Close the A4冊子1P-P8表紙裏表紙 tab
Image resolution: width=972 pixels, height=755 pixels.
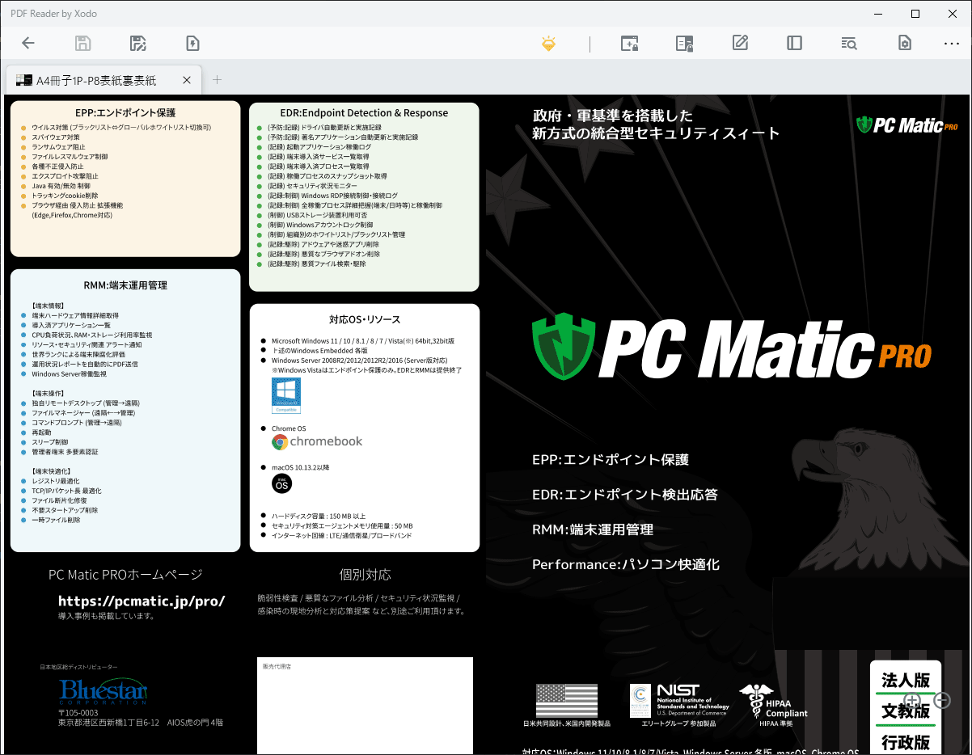(x=187, y=80)
